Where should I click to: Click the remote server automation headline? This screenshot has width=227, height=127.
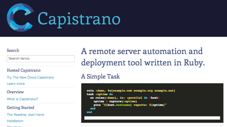pyautogui.click(x=143, y=57)
